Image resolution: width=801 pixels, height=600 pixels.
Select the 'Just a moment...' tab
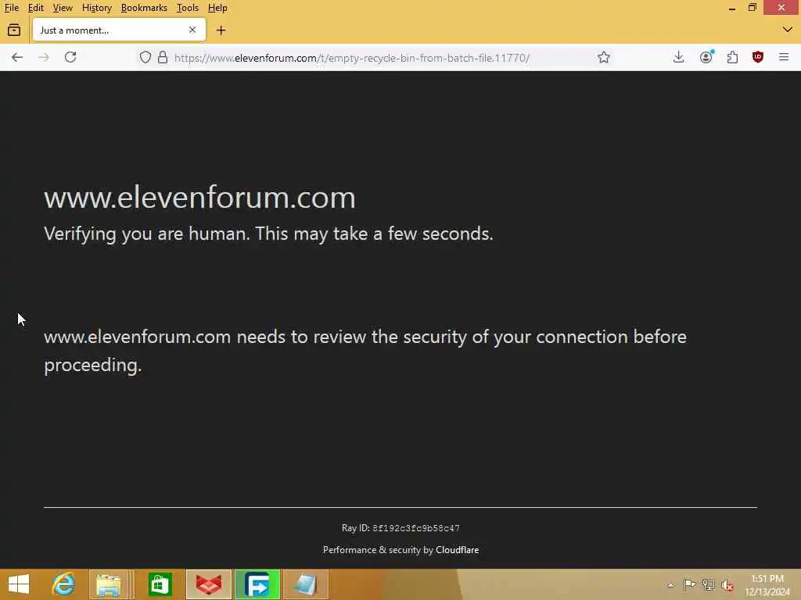119,30
